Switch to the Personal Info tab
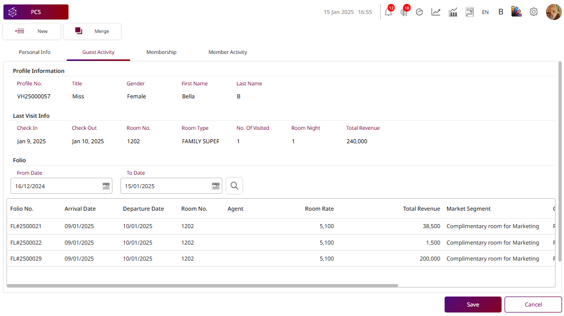564x316 pixels. pyautogui.click(x=34, y=52)
